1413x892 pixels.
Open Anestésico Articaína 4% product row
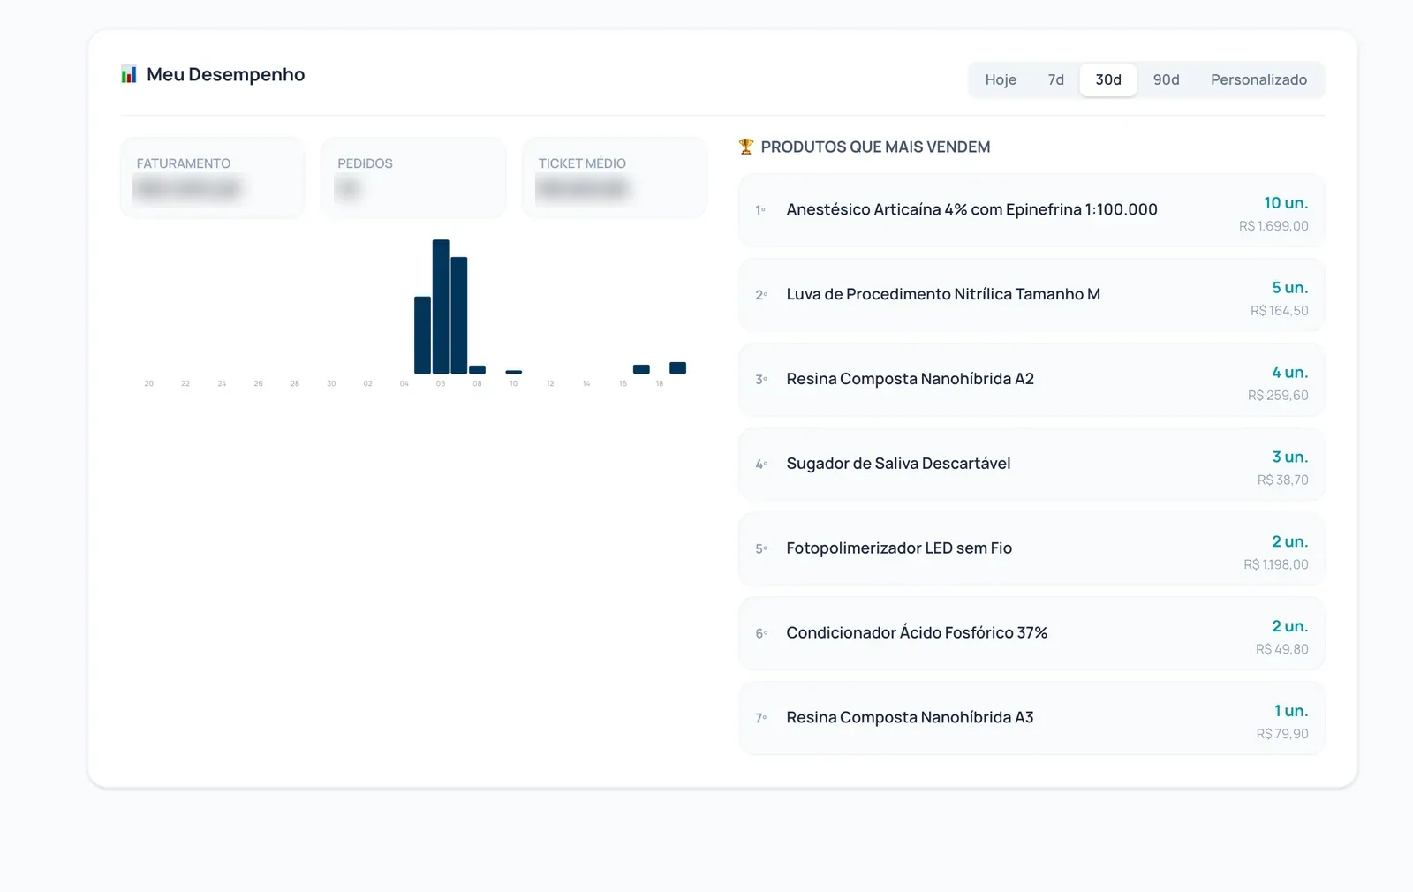[x=1031, y=210]
